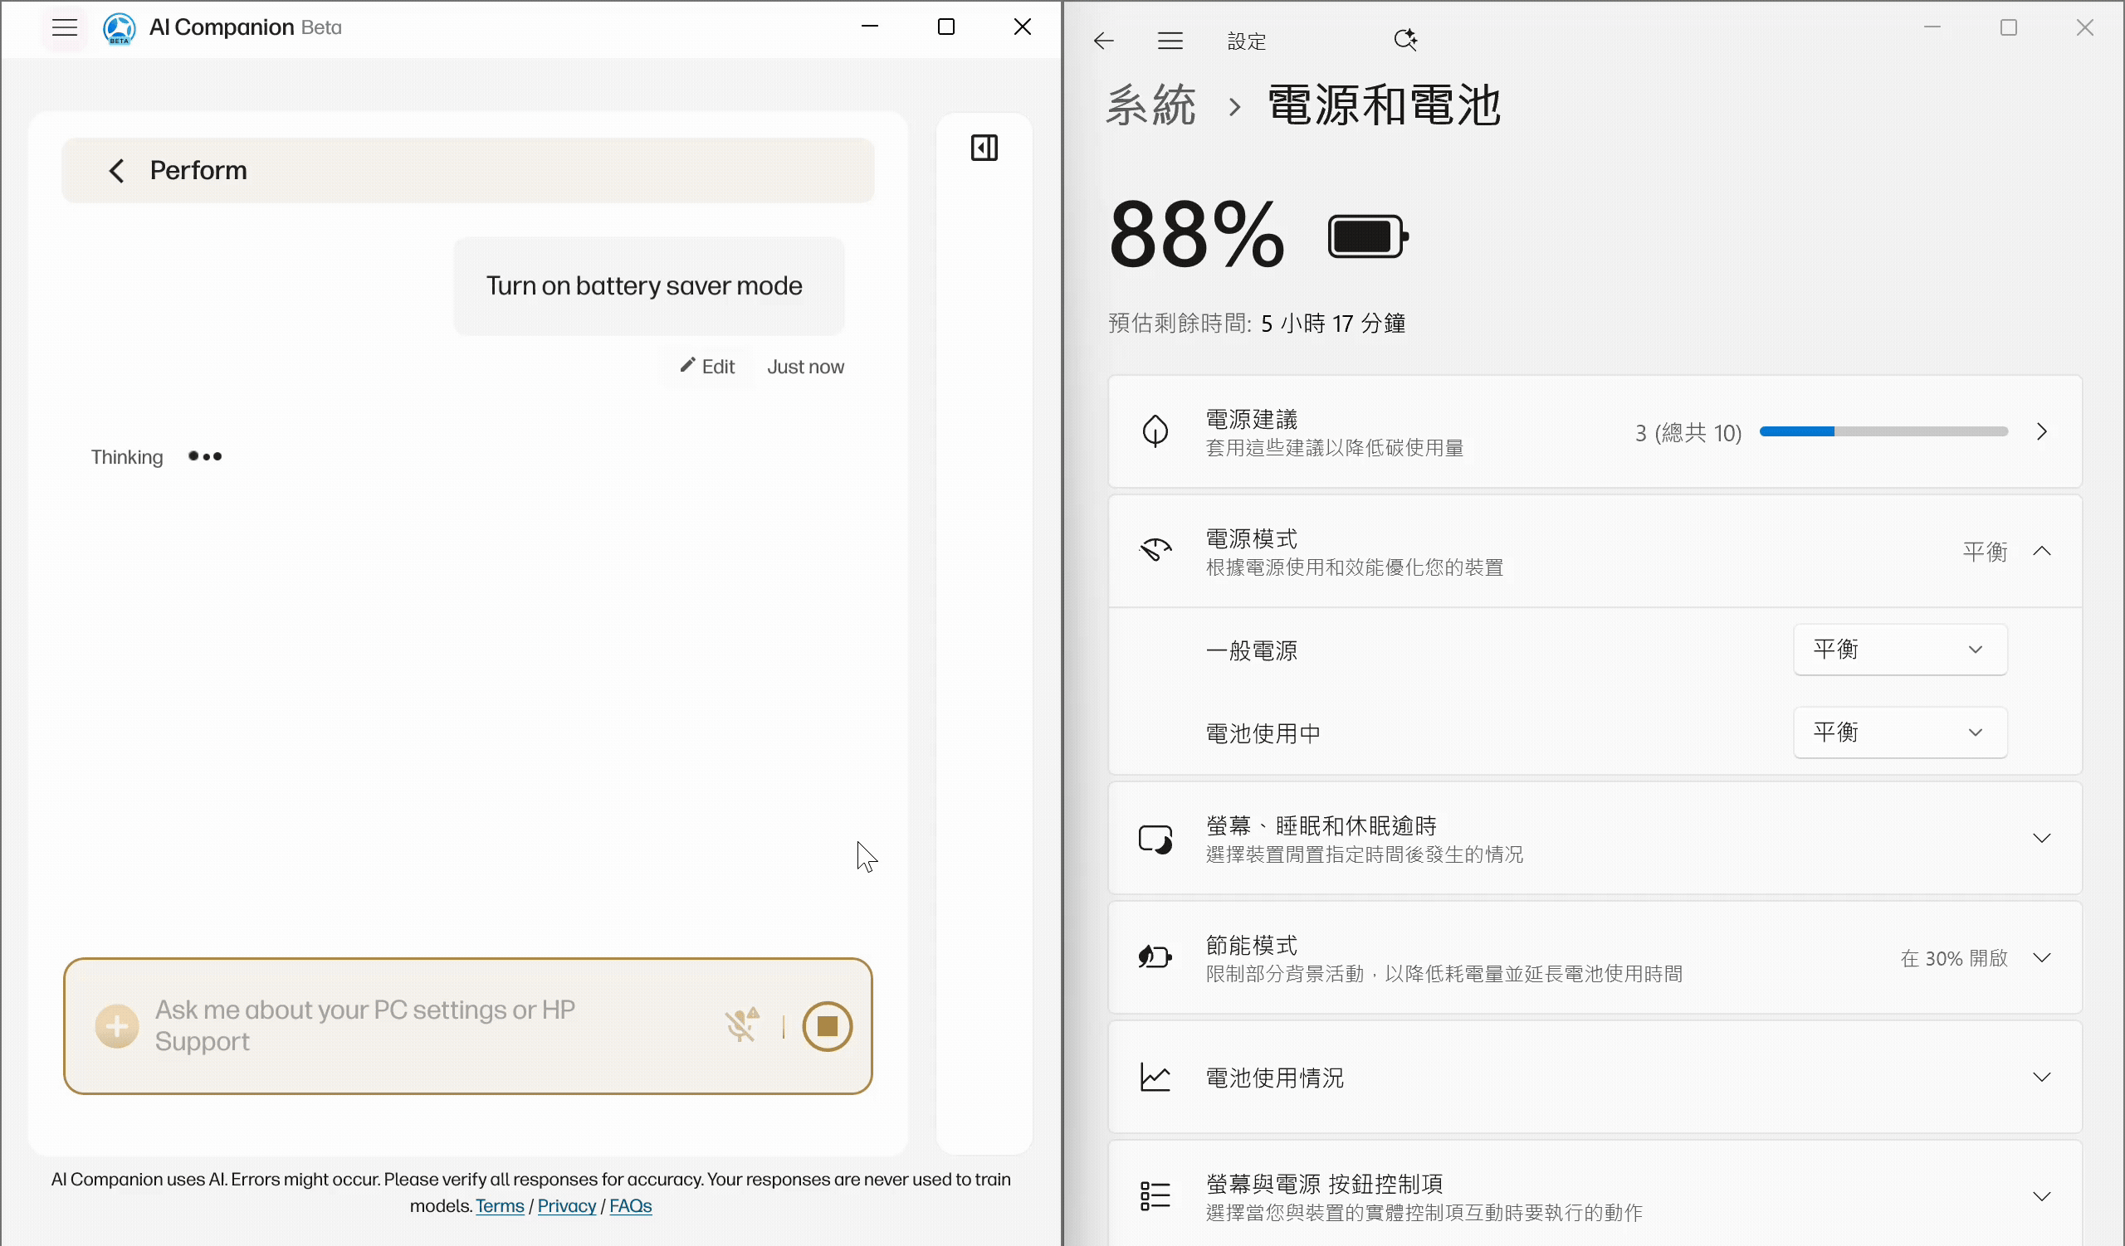Open the 一般電源 power mode dropdown

coord(1899,650)
